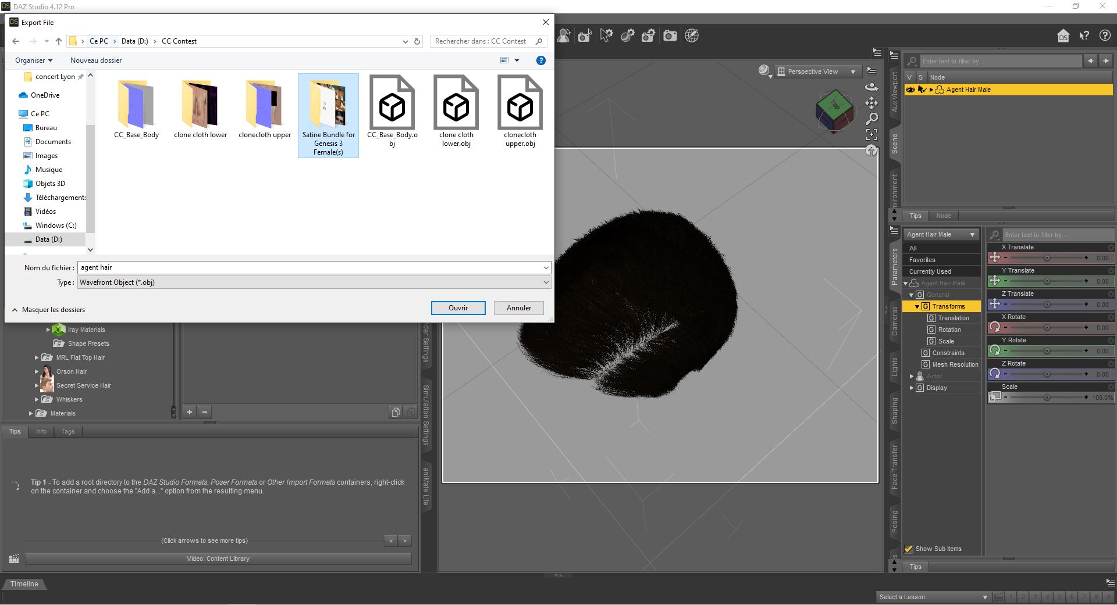The height and width of the screenshot is (605, 1117).
Task: Open Parameters pane options menu icon
Action: pos(894,230)
